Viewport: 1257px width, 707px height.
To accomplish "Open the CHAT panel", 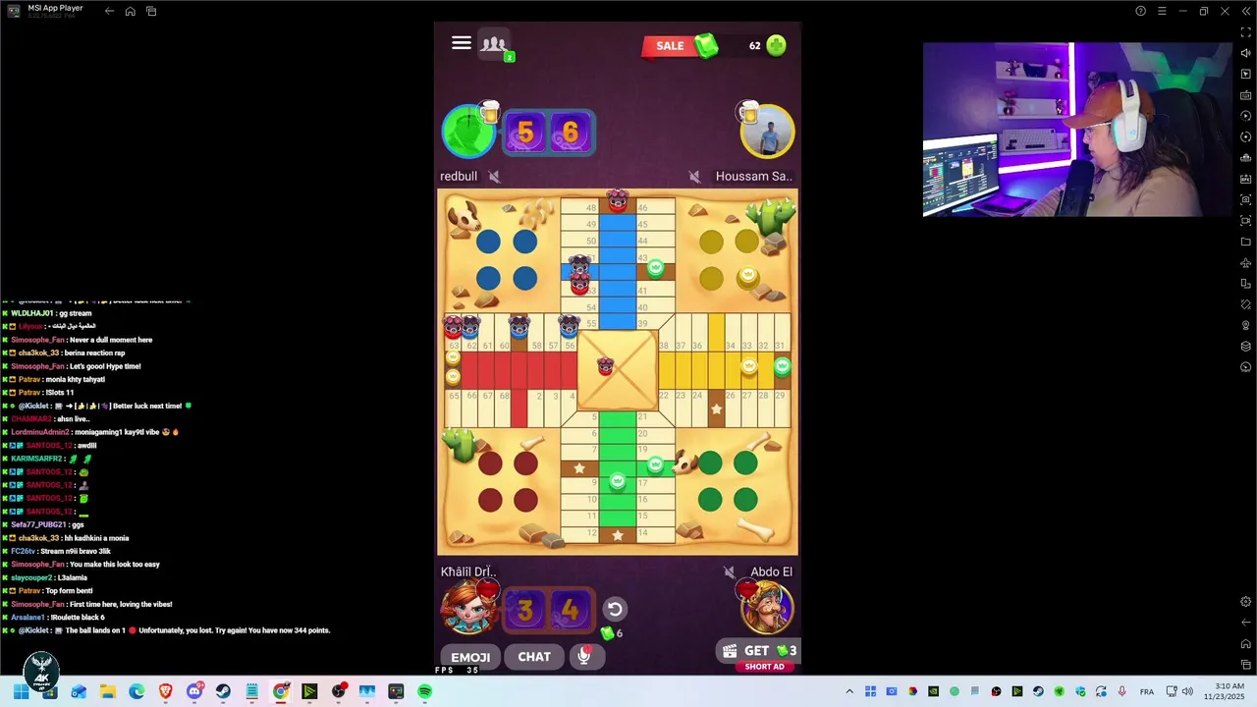I will [534, 657].
